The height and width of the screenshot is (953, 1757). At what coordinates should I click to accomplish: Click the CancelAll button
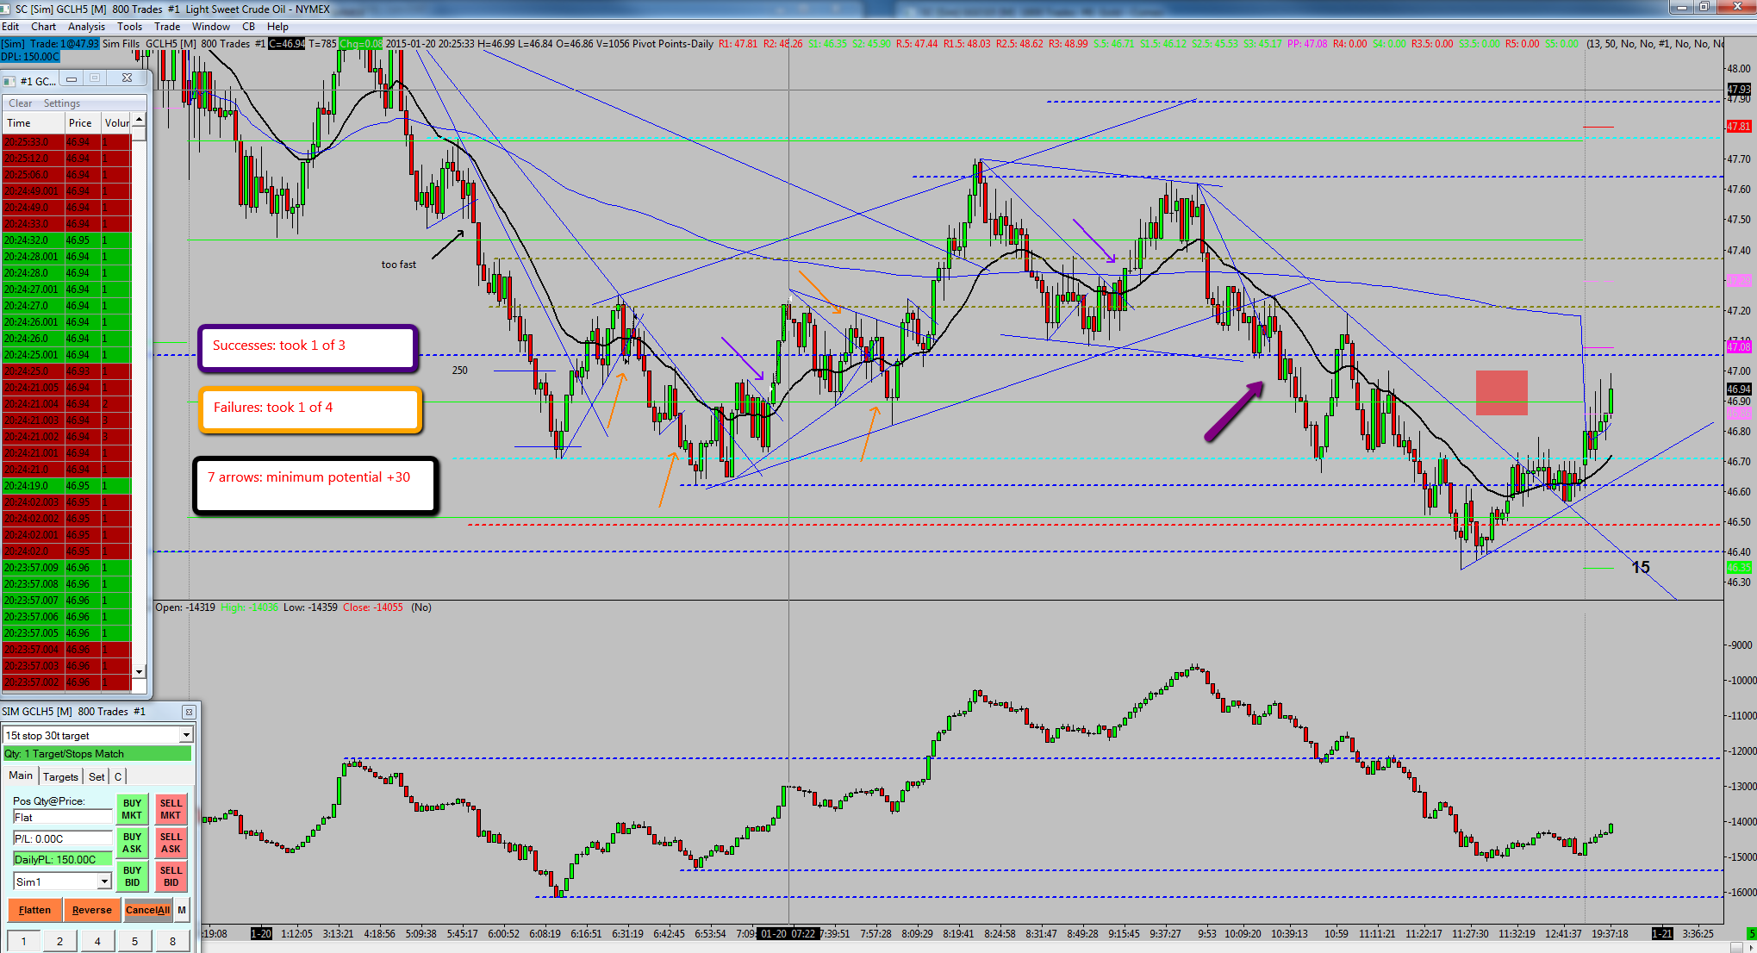click(x=148, y=910)
